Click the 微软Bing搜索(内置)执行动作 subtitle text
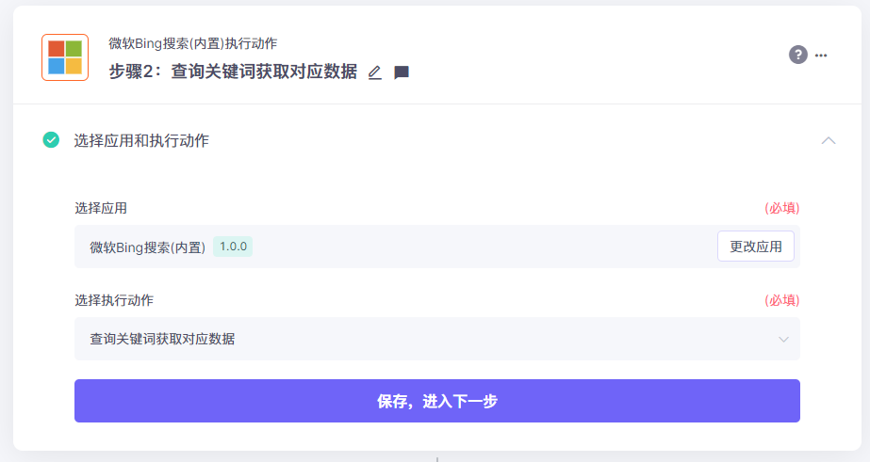Viewport: 870px width, 462px height. coord(192,43)
